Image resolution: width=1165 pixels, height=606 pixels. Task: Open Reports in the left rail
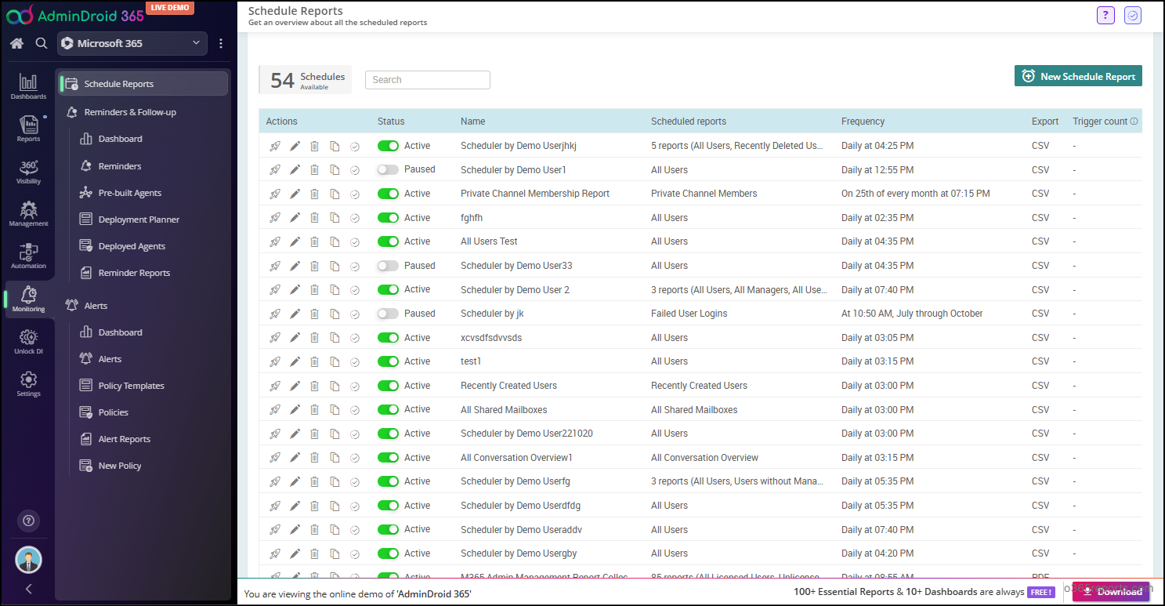tap(28, 129)
